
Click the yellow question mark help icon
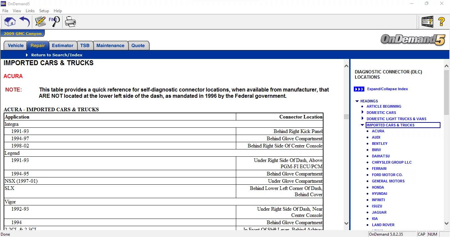pos(441,22)
